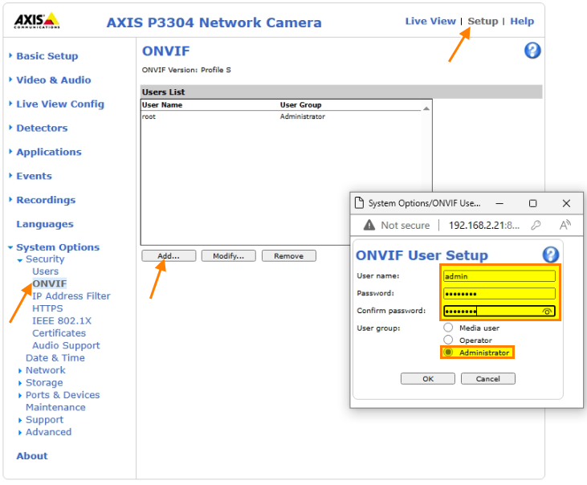
Task: Cancel the ONVIF User Setup dialog
Action: [487, 378]
